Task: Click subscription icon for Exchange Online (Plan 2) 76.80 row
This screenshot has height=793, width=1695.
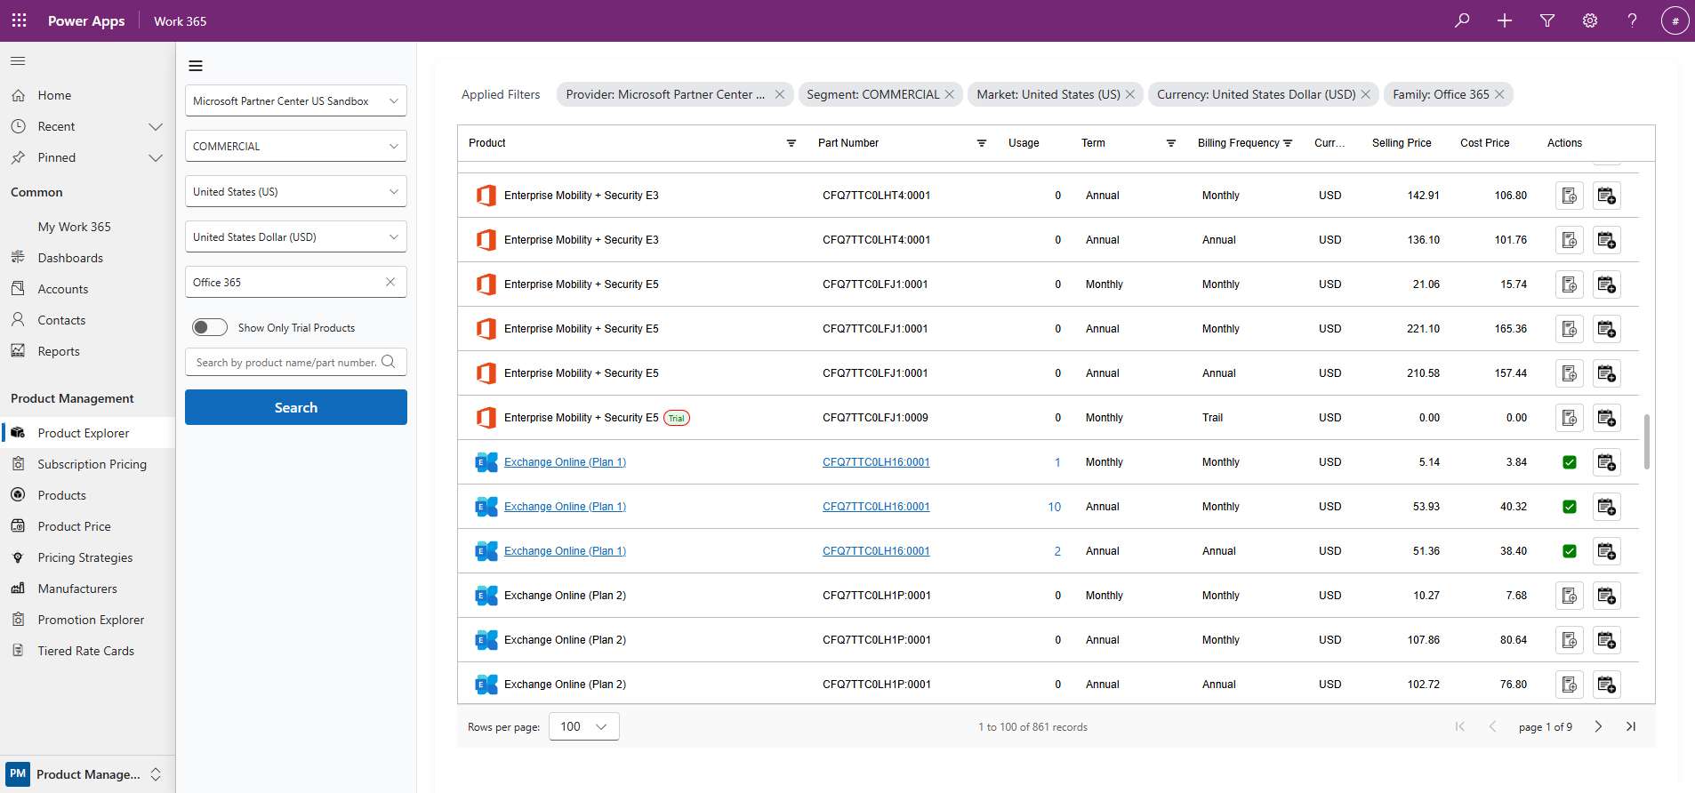Action: 1606,685
